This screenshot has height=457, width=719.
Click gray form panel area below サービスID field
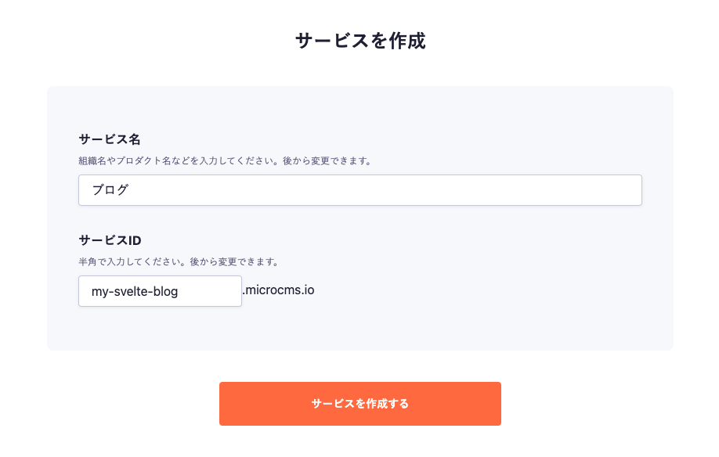click(360, 329)
